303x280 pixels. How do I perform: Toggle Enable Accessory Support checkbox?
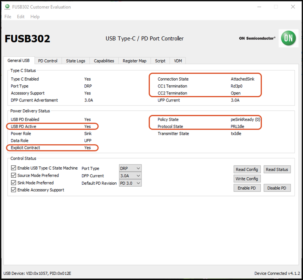(13, 190)
